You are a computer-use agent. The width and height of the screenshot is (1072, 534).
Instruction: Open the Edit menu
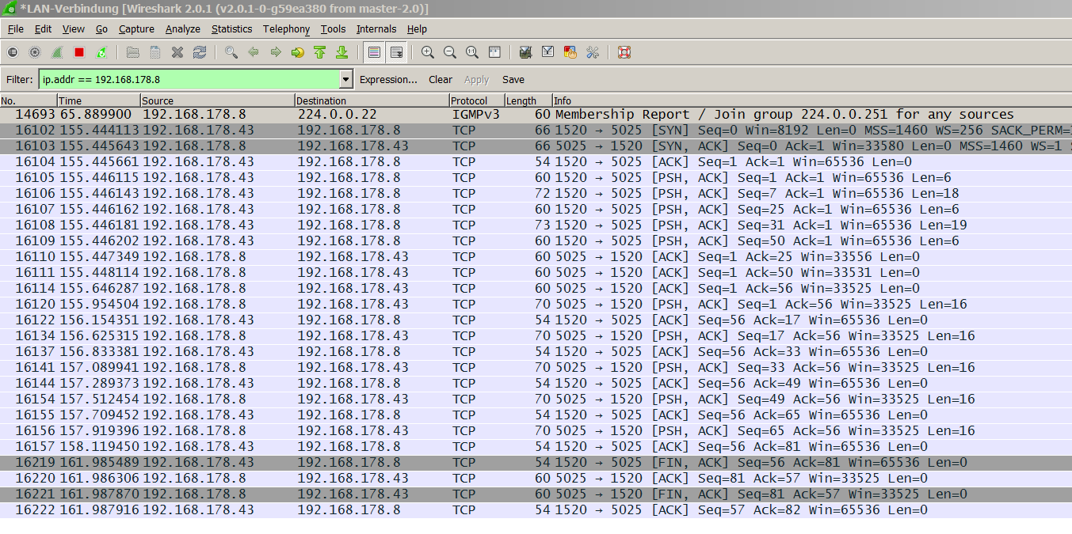43,29
